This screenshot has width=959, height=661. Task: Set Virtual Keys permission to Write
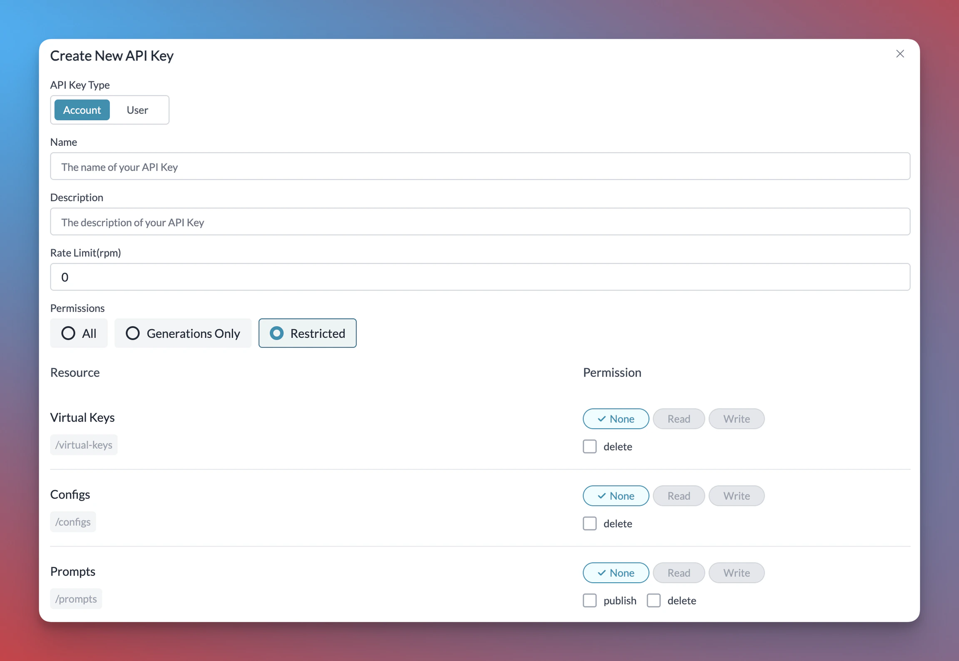pos(736,419)
